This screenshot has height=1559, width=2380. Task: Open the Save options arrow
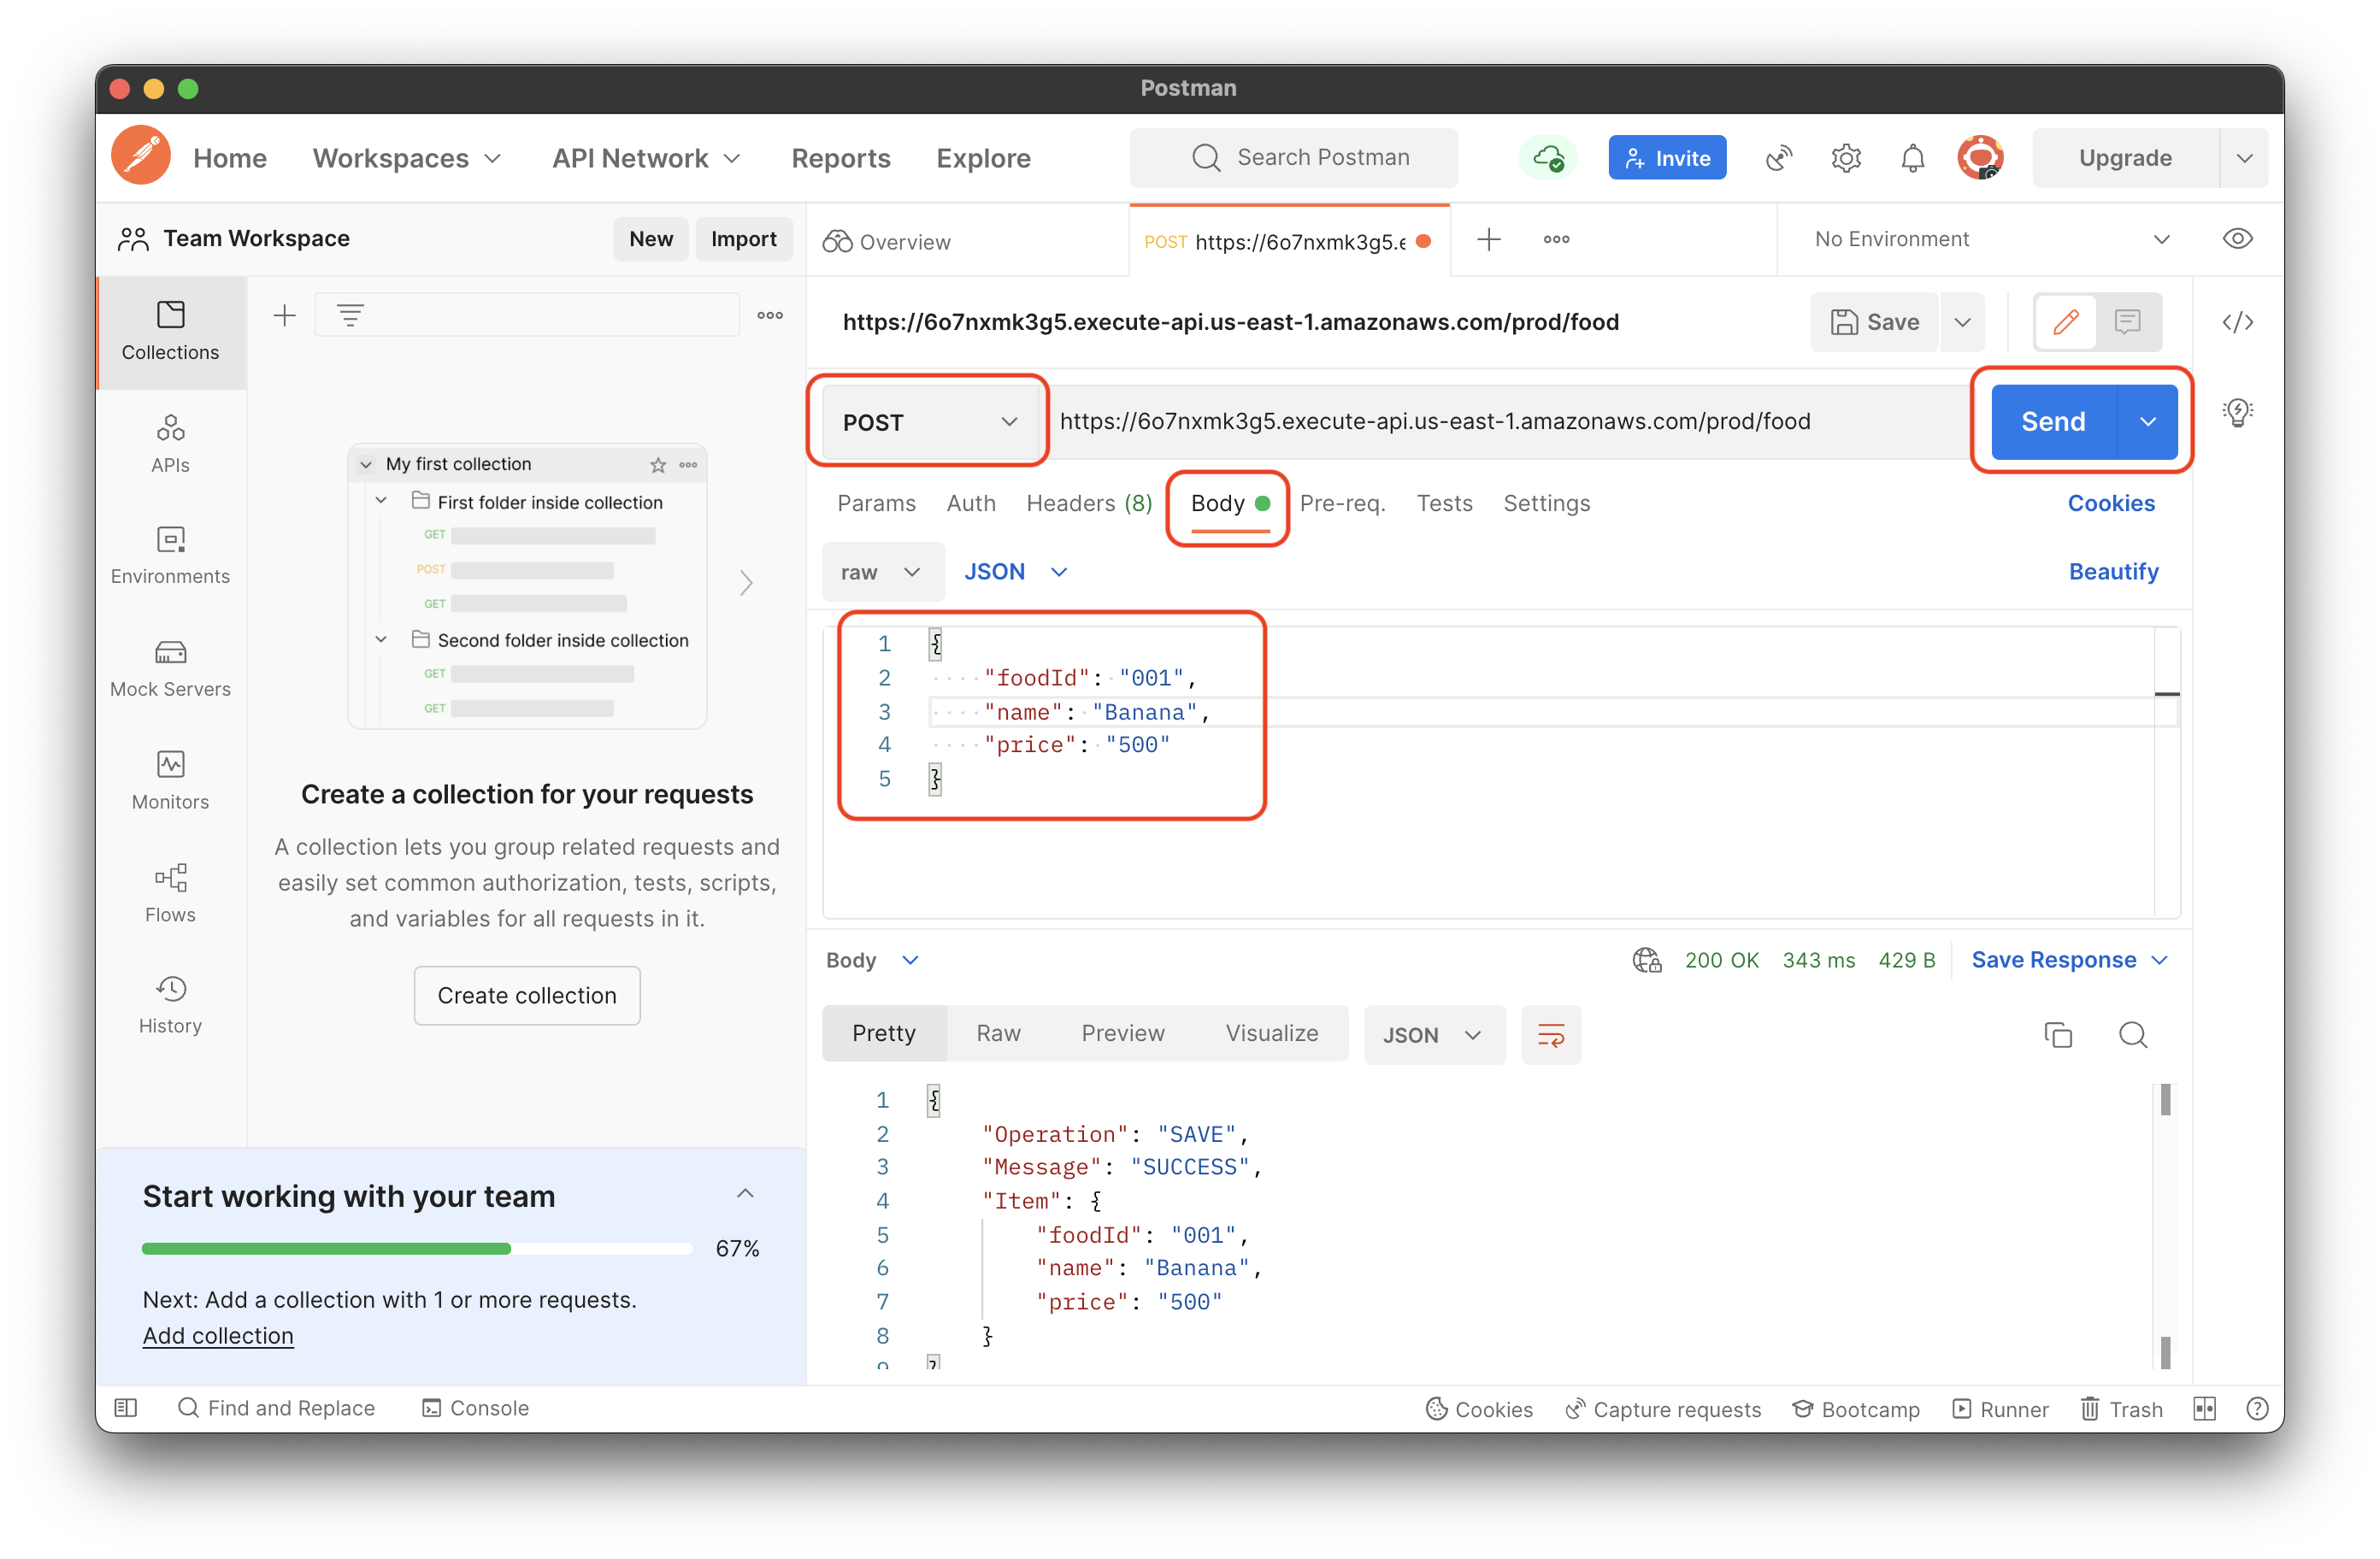1963,322
